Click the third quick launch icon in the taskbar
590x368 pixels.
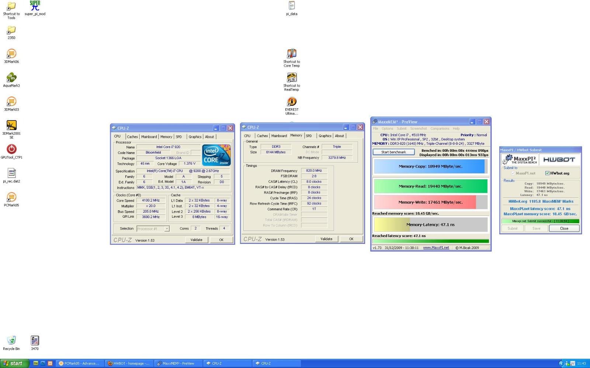click(x=50, y=363)
